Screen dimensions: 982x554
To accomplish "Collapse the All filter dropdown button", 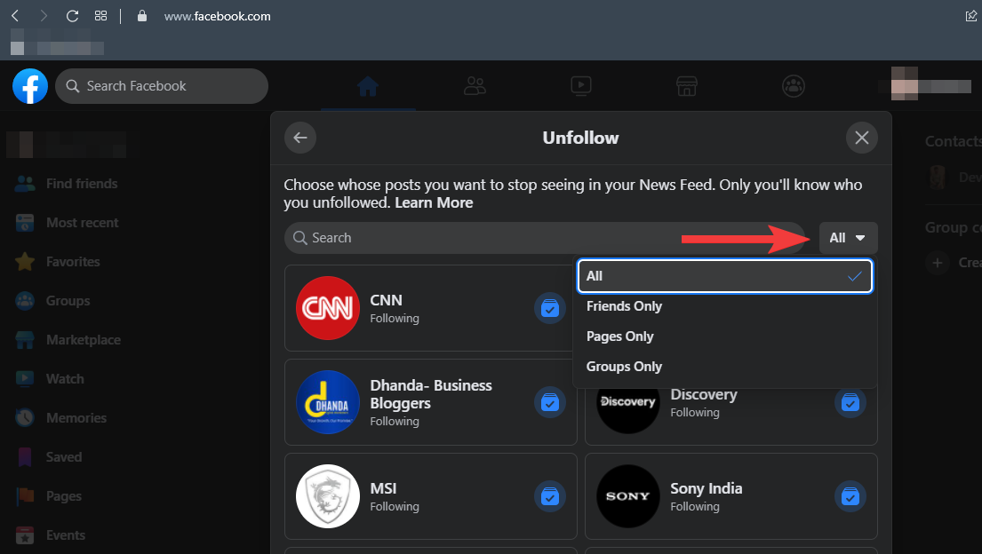I will click(x=848, y=238).
